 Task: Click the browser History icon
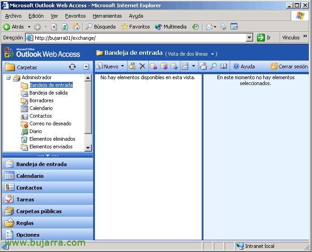pyautogui.click(x=196, y=27)
